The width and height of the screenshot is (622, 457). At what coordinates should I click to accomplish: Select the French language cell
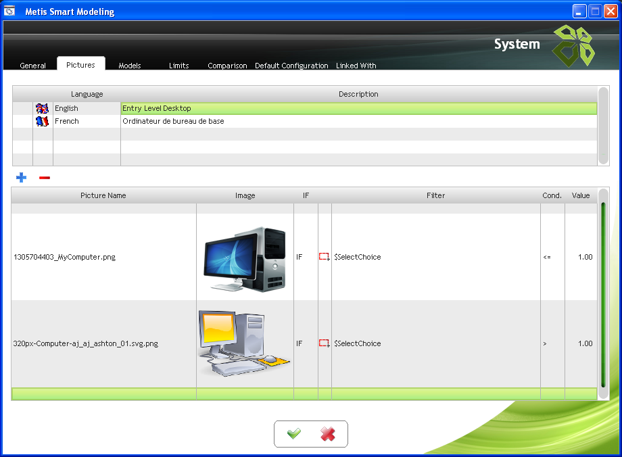point(87,121)
